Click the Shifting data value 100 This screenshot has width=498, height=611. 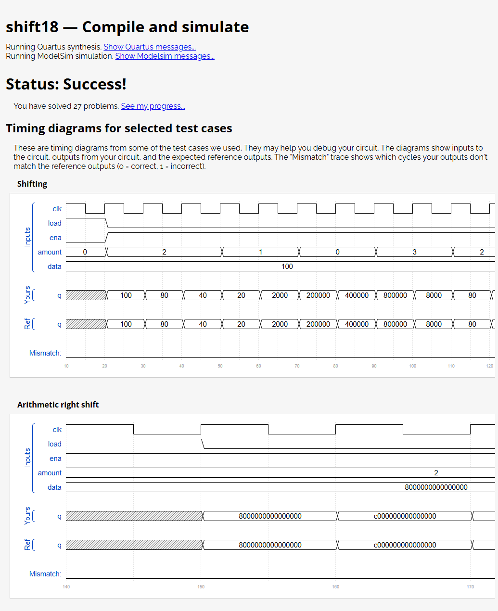287,266
